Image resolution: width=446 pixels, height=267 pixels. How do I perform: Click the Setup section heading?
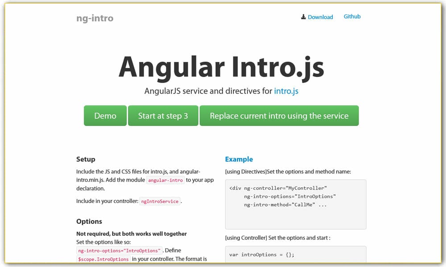point(86,159)
